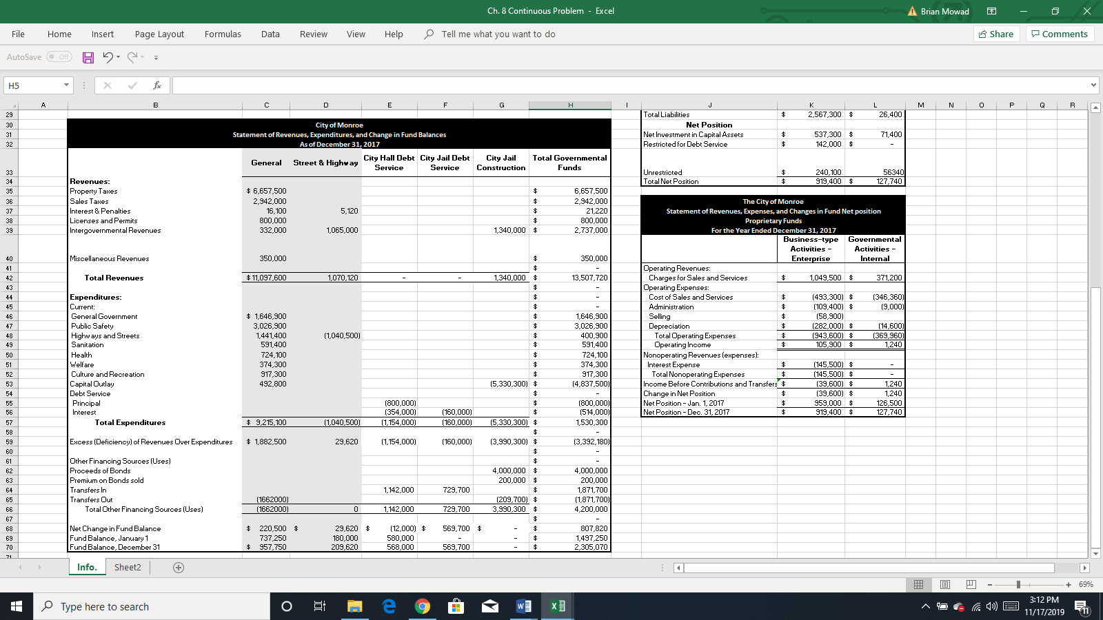Select Page Break Preview icon in status bar
This screenshot has height=620, width=1103.
[970, 585]
